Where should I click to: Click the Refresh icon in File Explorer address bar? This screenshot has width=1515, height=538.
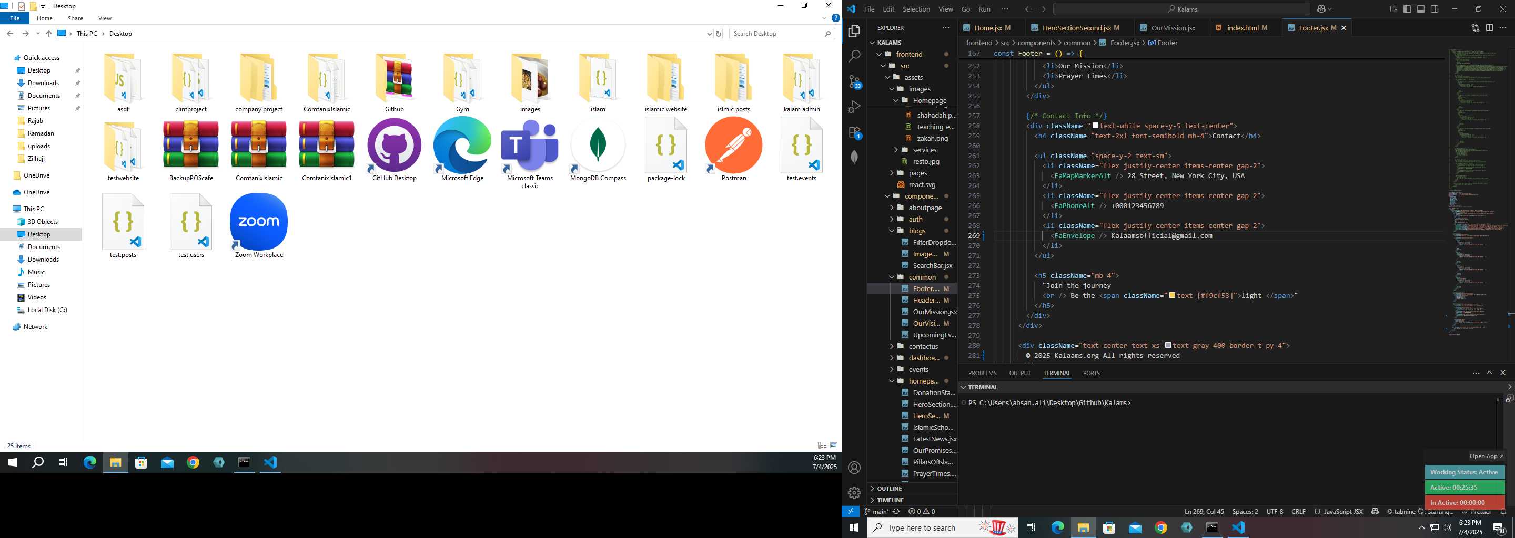pyautogui.click(x=718, y=34)
